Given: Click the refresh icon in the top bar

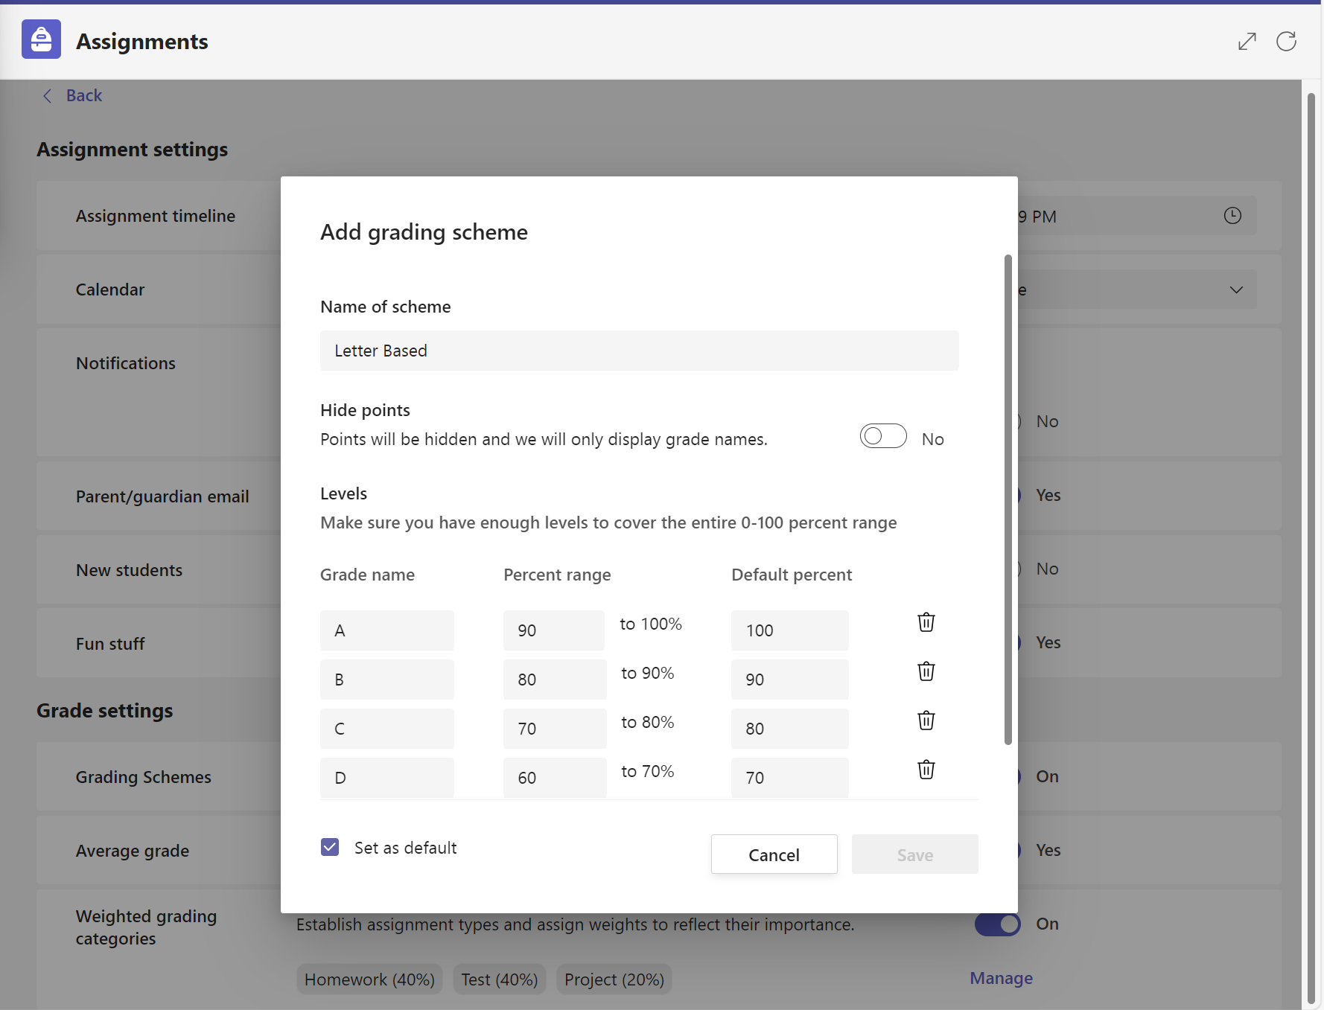Looking at the screenshot, I should (1286, 41).
